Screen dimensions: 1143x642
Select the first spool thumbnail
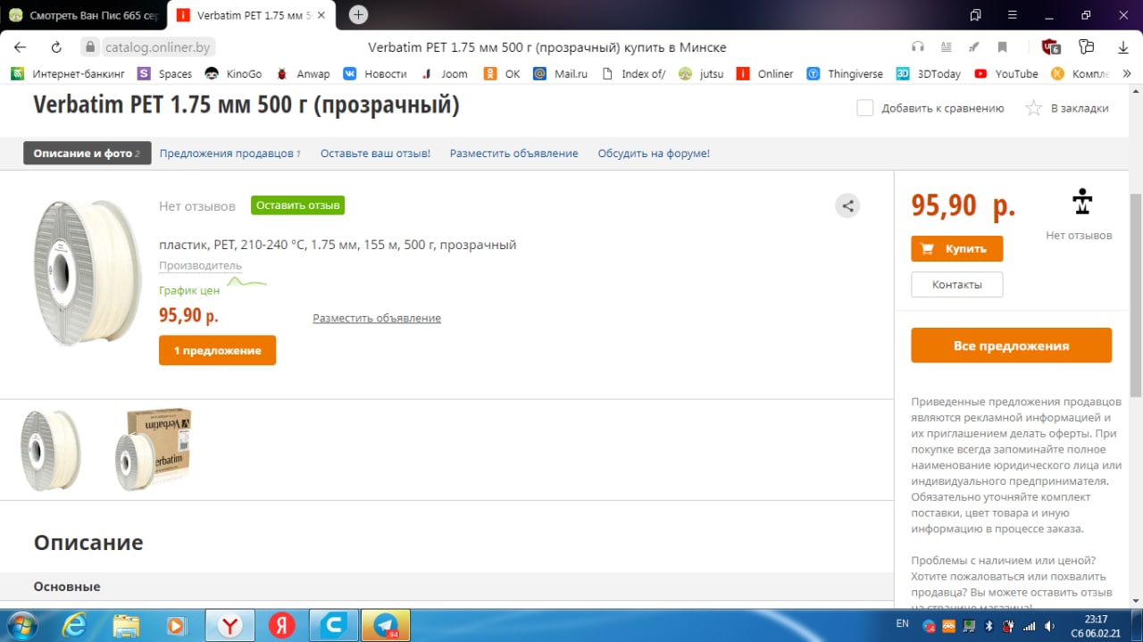coord(50,451)
